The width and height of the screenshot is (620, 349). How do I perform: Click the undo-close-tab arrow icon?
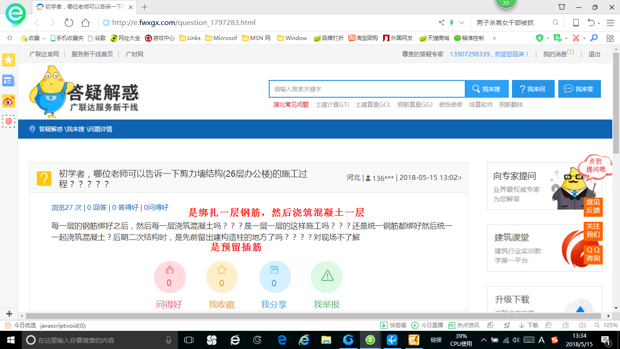(x=590, y=23)
